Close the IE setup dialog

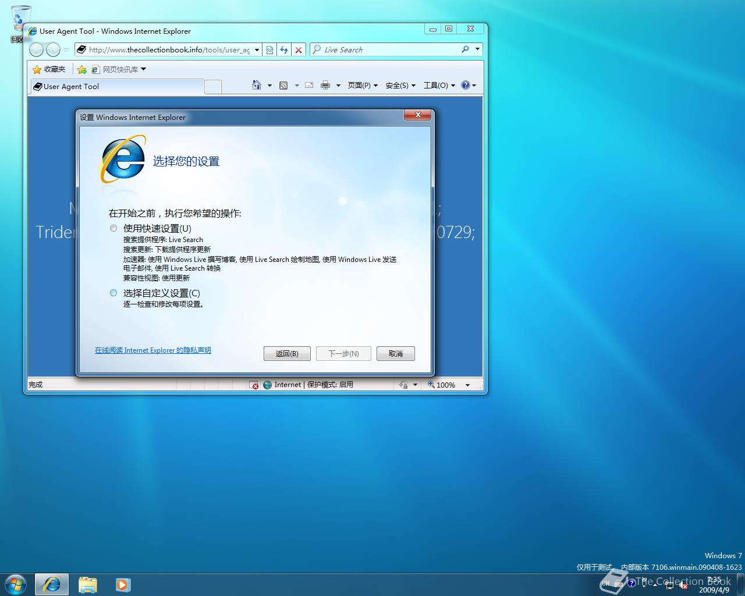tap(418, 115)
